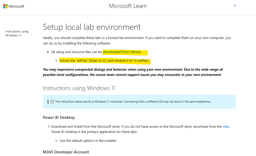Open the hamburger menu icon

[x=235, y=5]
